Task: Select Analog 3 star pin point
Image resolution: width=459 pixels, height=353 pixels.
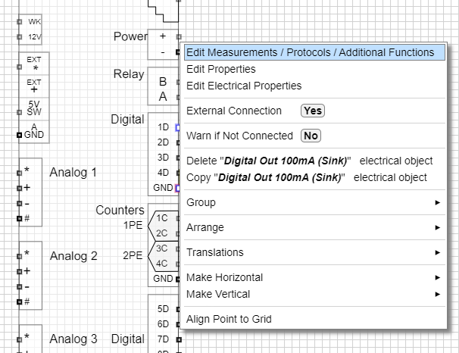Action: click(20, 339)
